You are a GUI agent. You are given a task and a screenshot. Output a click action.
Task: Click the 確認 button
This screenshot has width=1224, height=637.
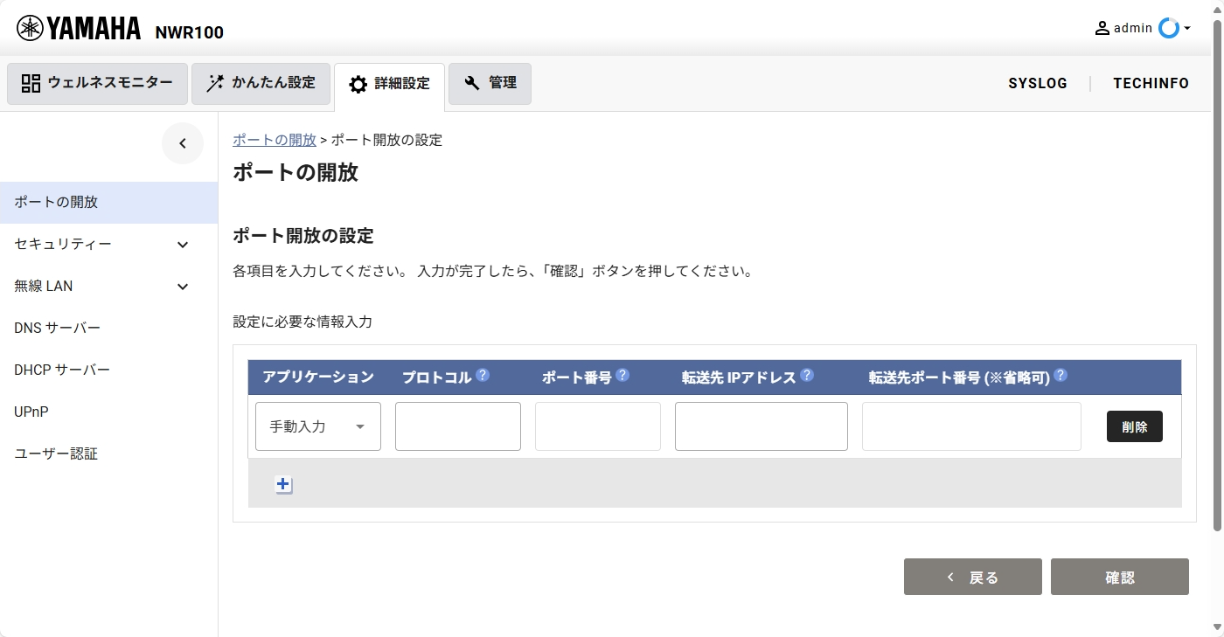[1119, 578]
